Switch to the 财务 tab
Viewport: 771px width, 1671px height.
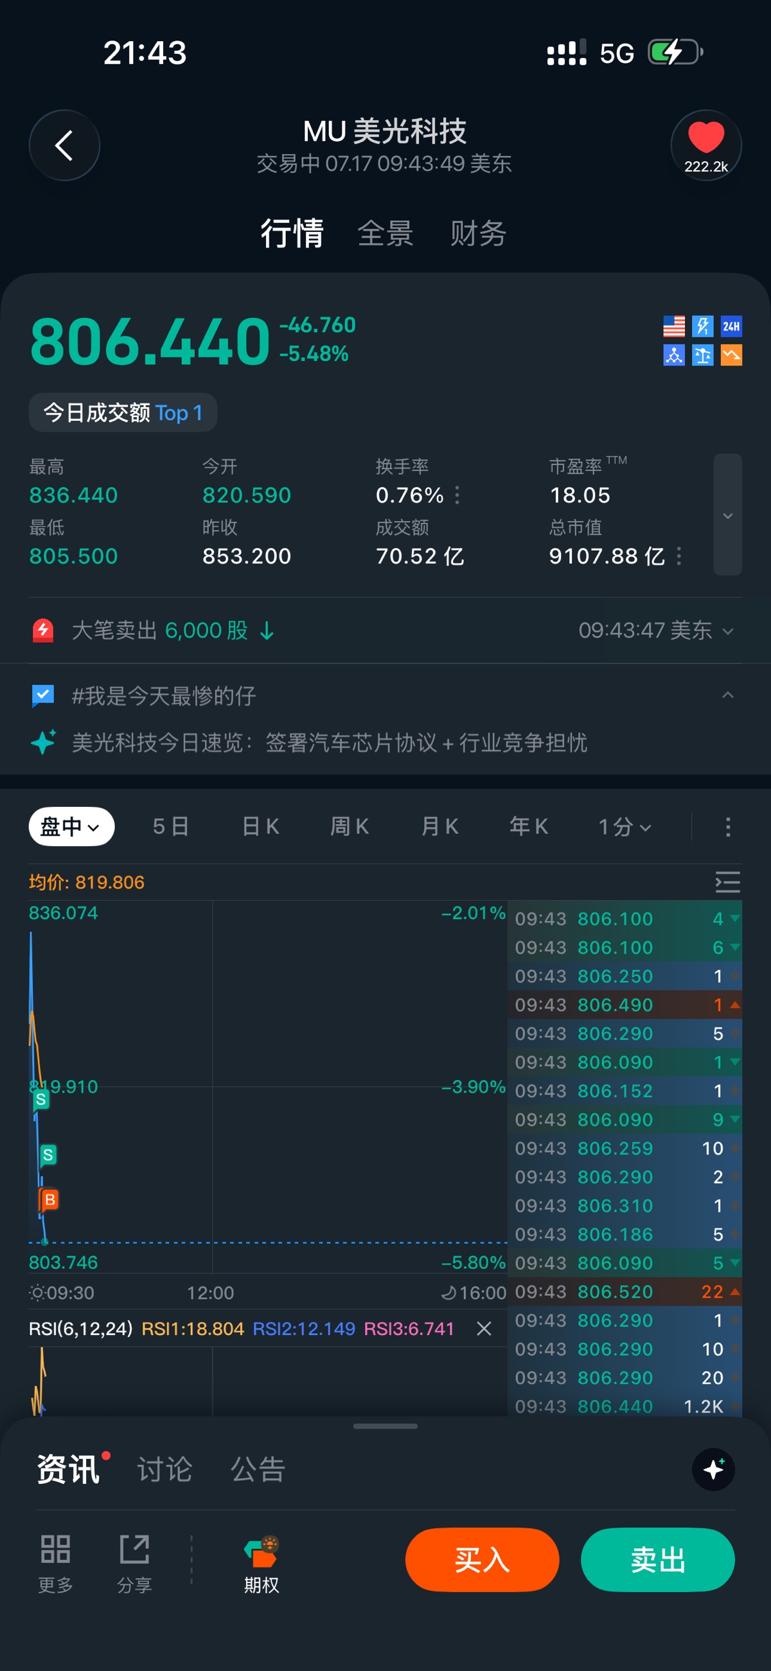tap(477, 233)
